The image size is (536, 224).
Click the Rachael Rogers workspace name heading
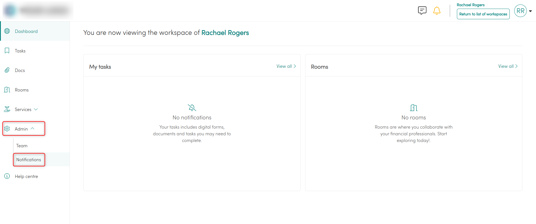225,33
